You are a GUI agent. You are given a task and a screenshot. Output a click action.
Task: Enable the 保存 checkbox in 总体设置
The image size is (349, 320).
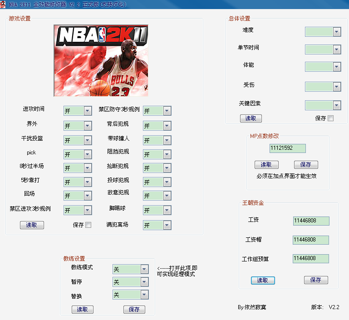coord(330,118)
